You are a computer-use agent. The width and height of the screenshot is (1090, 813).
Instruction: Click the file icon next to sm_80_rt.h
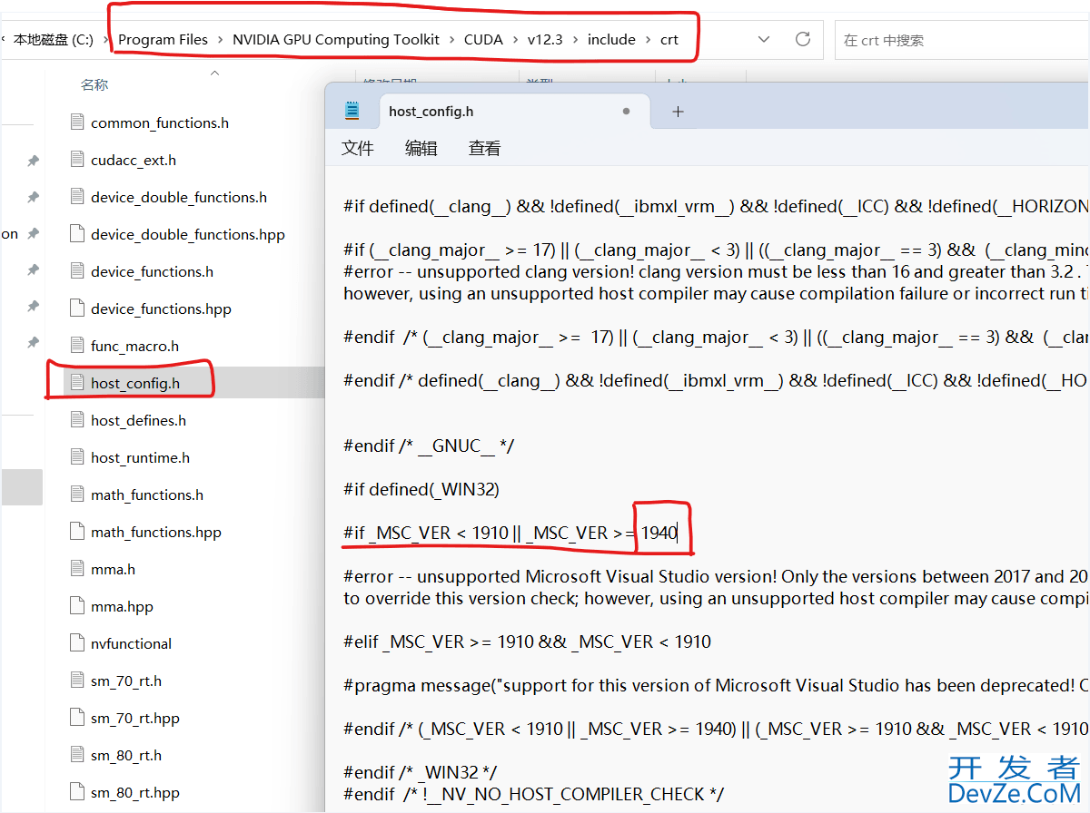(x=76, y=755)
